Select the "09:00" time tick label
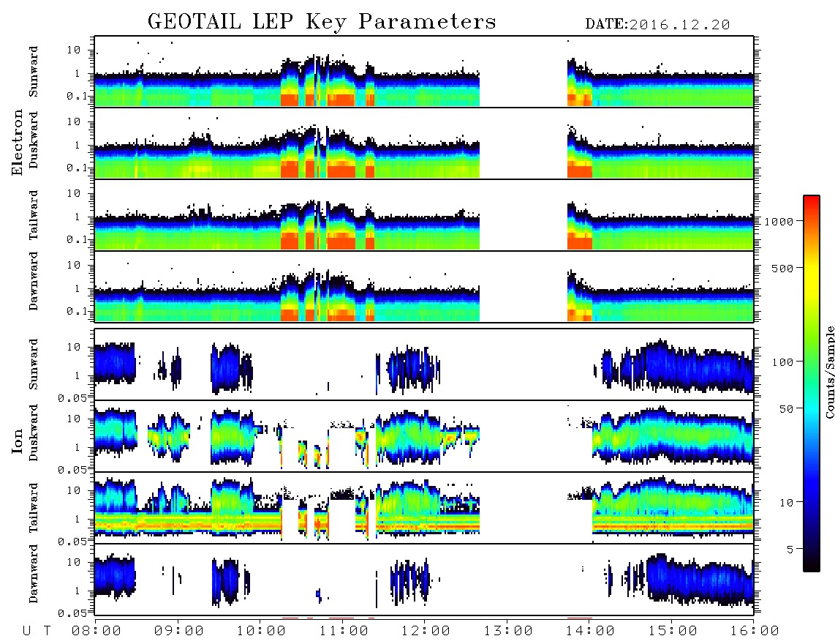This screenshot has width=835, height=644. click(179, 631)
